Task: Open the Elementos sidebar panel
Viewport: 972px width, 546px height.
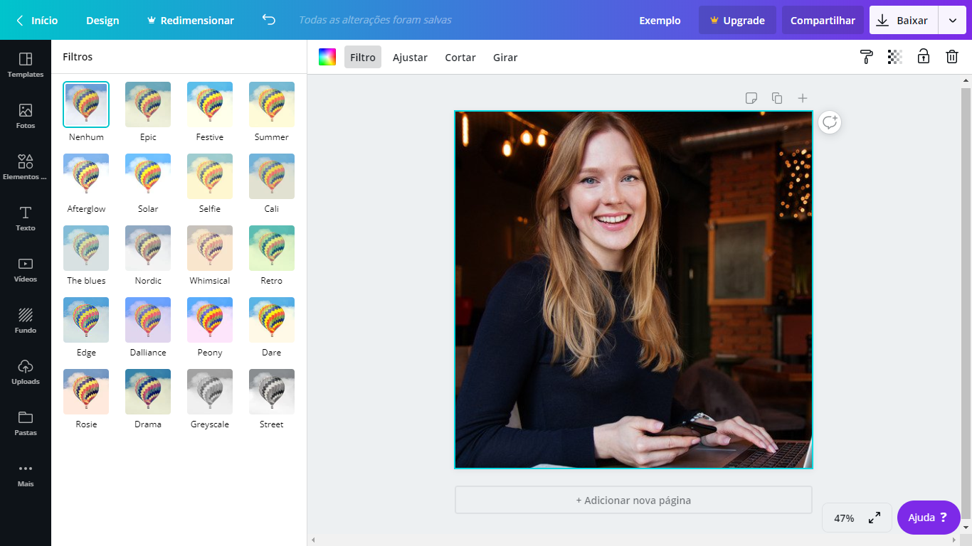Action: coord(26,167)
